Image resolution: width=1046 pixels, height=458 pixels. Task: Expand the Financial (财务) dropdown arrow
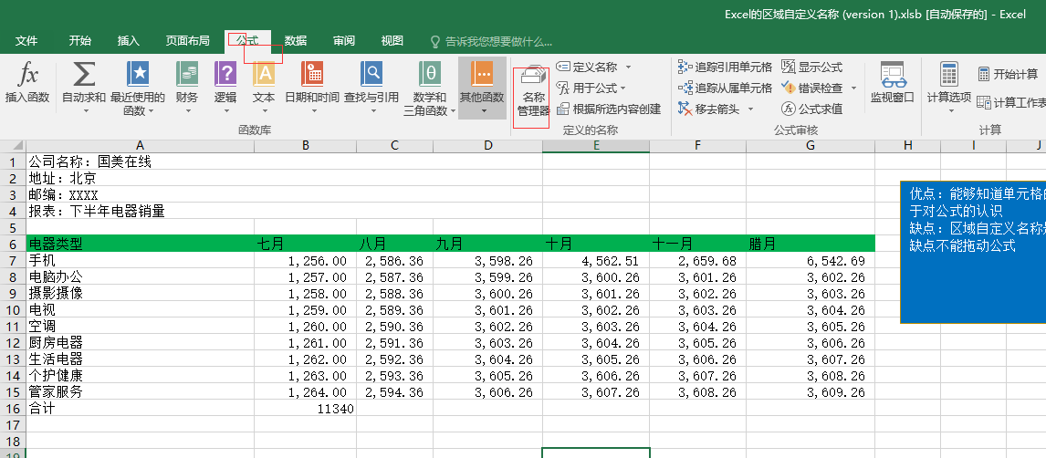pos(187,110)
